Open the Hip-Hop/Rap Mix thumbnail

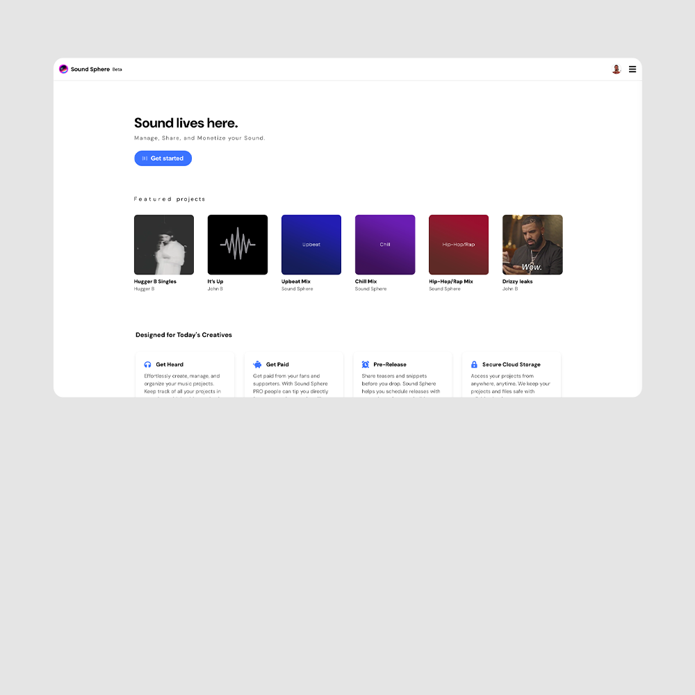pos(458,244)
